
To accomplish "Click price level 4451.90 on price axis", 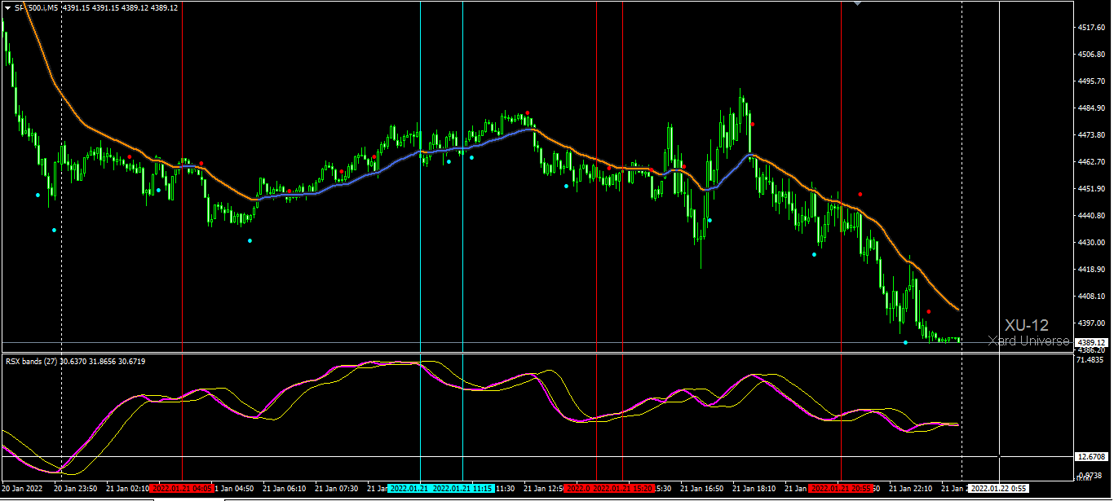I will coord(1091,189).
